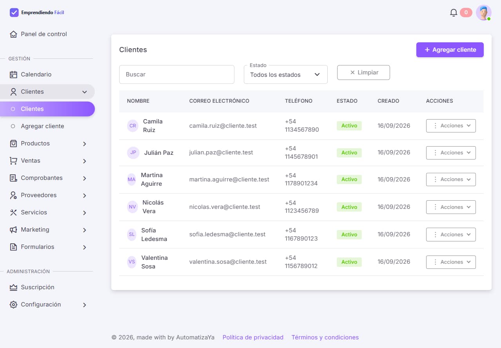Click the Calendario calendar icon
The height and width of the screenshot is (348, 501).
(13, 74)
